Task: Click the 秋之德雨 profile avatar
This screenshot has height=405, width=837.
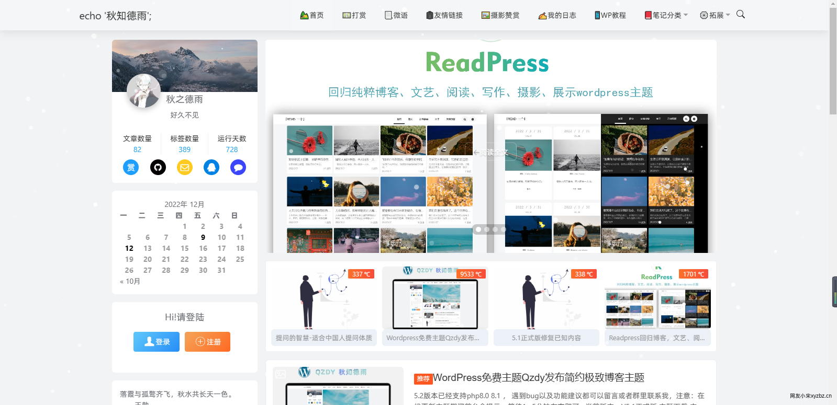Action: (143, 91)
